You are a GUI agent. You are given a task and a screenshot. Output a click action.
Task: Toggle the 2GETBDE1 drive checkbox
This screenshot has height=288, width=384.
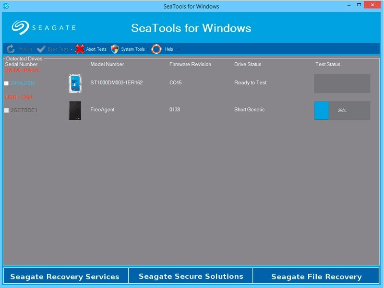click(x=7, y=110)
